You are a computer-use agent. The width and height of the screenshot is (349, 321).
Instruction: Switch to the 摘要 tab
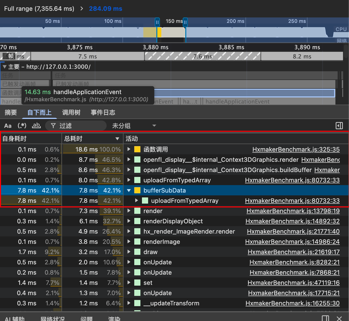[11, 113]
